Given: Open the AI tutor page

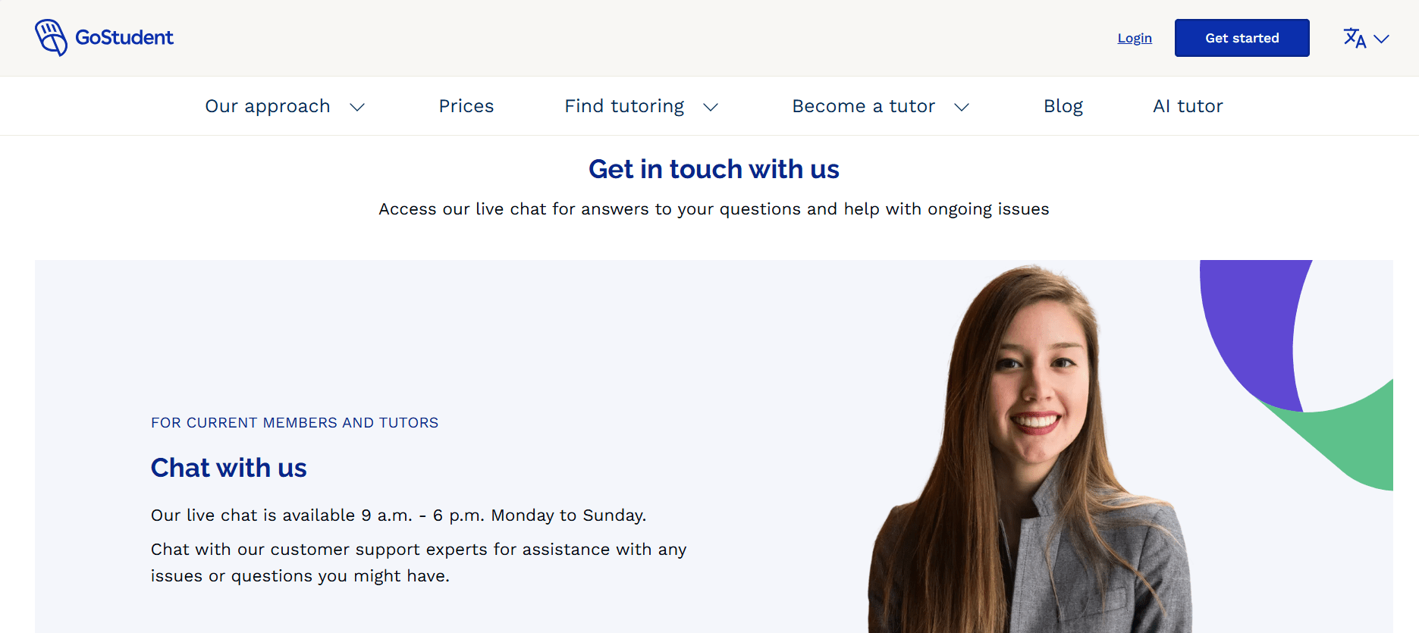Looking at the screenshot, I should [1188, 106].
